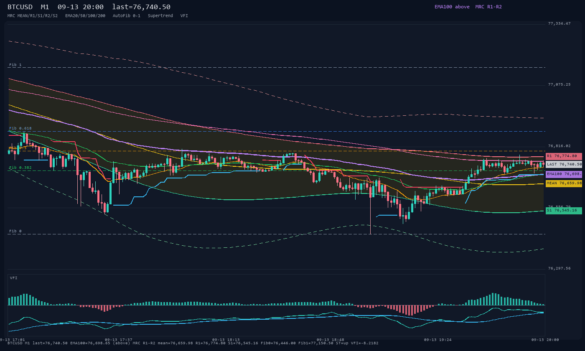Screen dimensions: 585x351
Task: Click the Fib 0.382 level label
Action: (20, 168)
